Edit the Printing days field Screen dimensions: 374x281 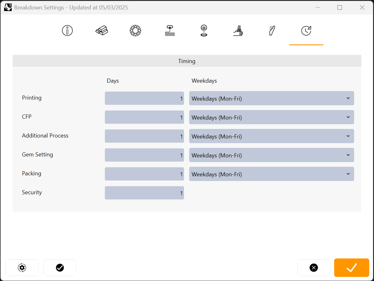[x=144, y=98]
